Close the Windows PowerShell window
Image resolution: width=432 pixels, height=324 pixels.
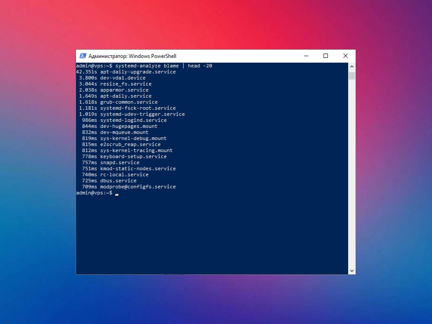coord(346,56)
